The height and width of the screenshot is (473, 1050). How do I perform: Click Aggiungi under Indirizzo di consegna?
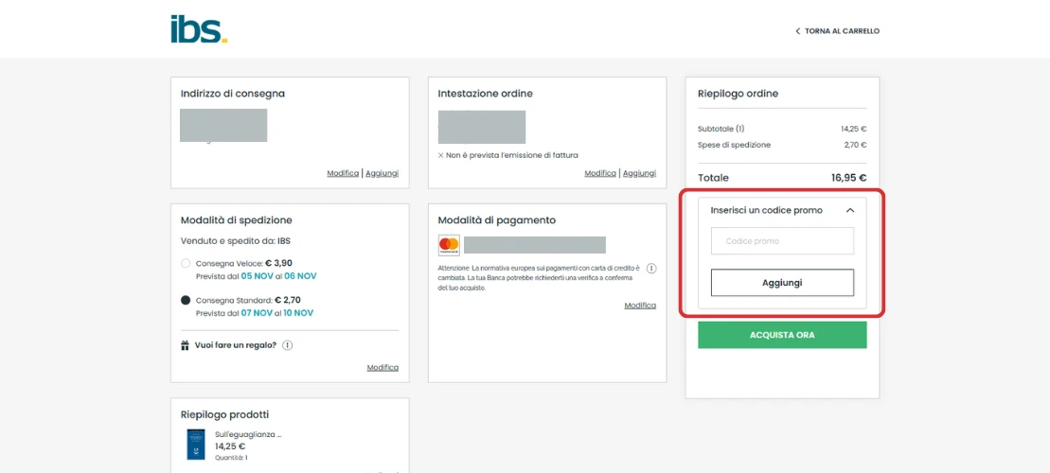click(382, 173)
